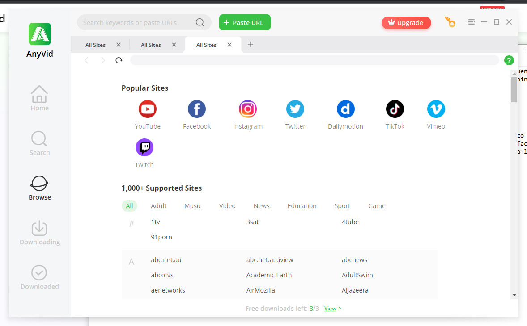The width and height of the screenshot is (527, 326).
Task: Filter supported sites by Music
Action: click(x=192, y=206)
